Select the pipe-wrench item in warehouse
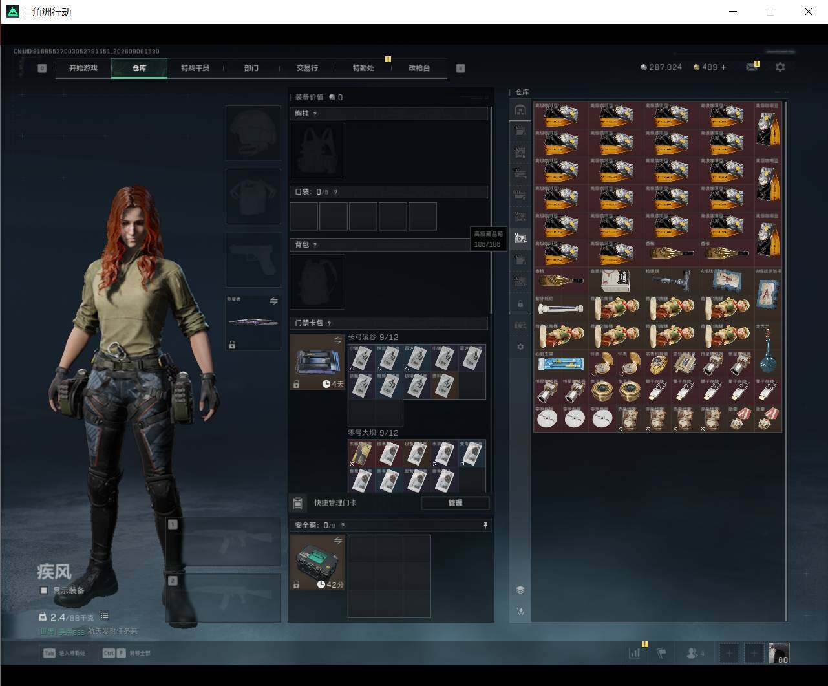828x686 pixels. tap(672, 281)
